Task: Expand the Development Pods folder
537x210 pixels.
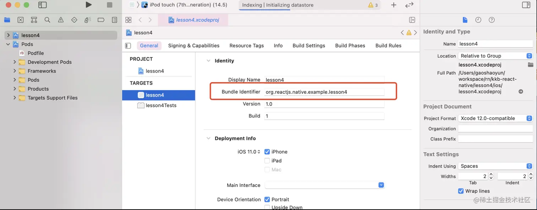Action: point(15,62)
